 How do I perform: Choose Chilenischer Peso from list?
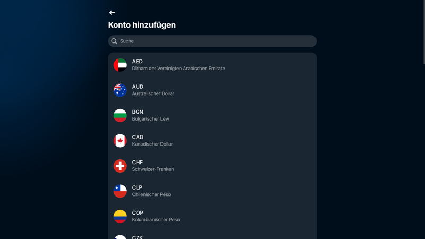pos(151,194)
